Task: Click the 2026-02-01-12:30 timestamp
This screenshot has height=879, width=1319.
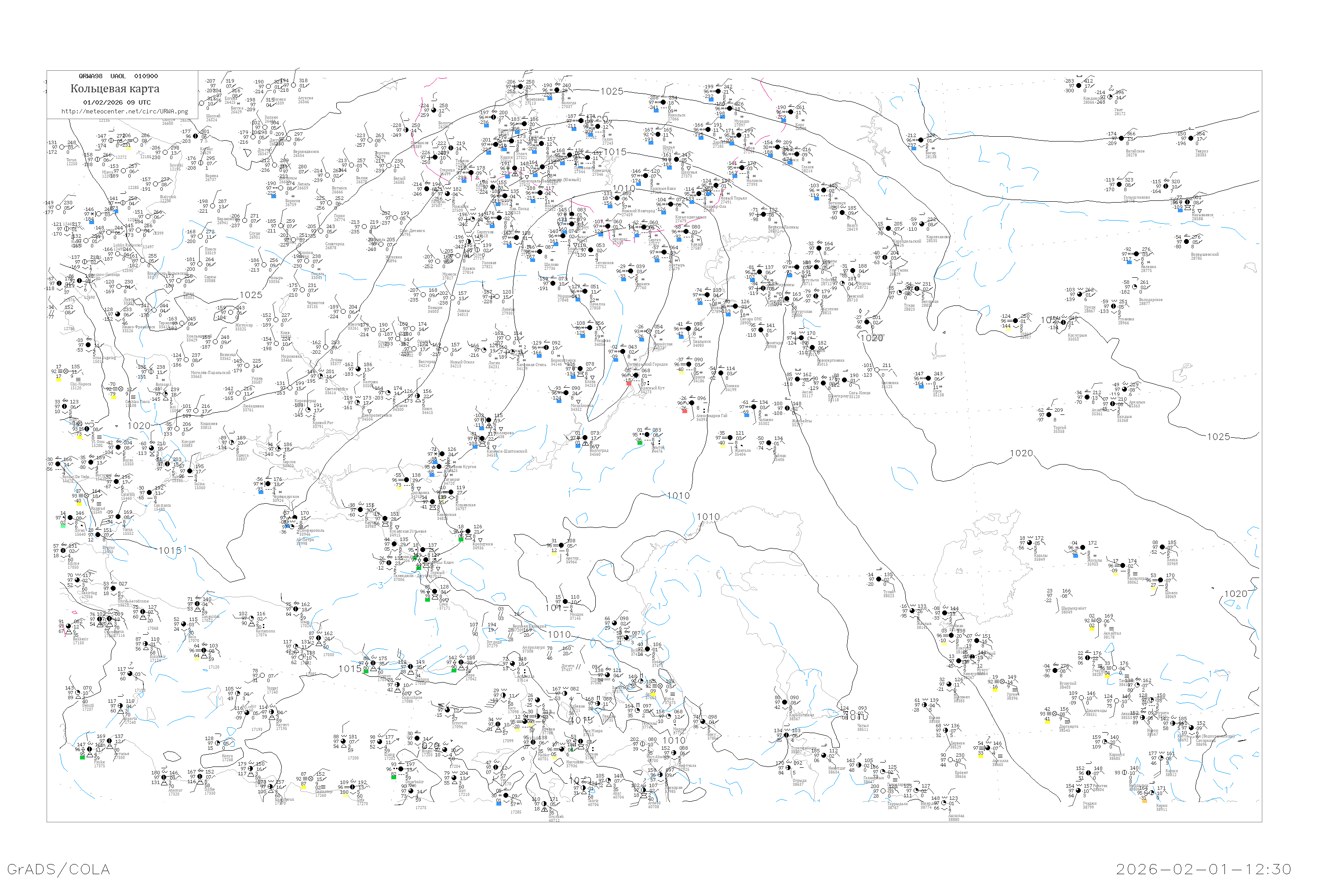Action: click(1203, 869)
